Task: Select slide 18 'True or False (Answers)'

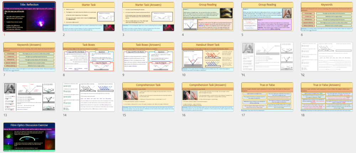Action: [x=327, y=97]
